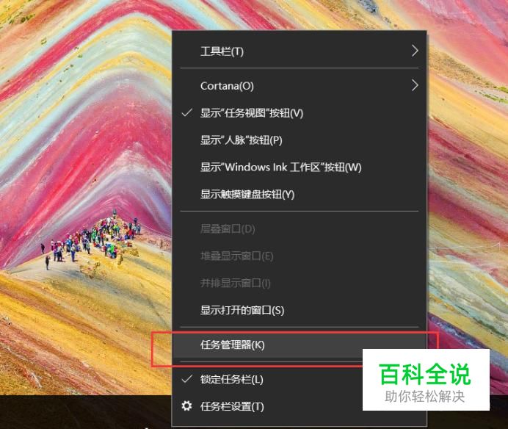Expand the 工具栏 submenu arrow
The width and height of the screenshot is (508, 429).
pyautogui.click(x=415, y=51)
